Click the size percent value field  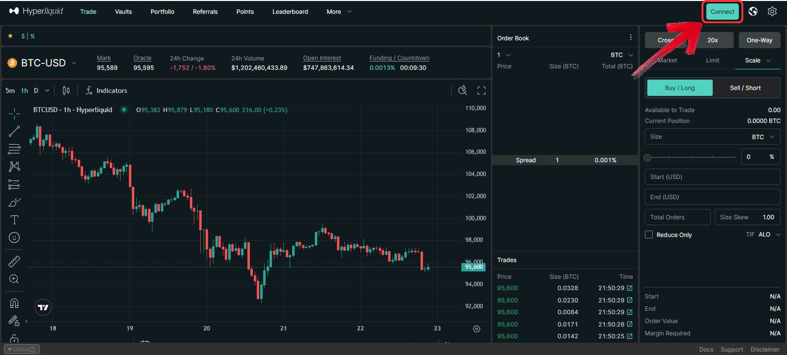pyautogui.click(x=760, y=156)
